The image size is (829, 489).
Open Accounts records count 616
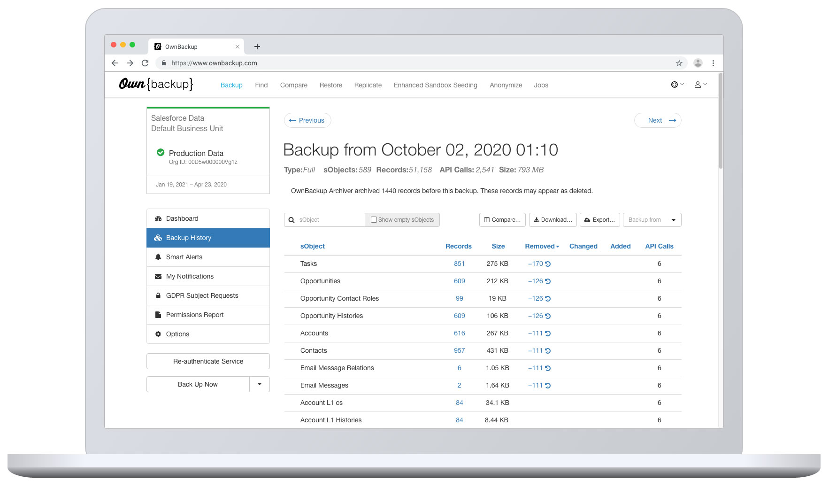pyautogui.click(x=459, y=334)
